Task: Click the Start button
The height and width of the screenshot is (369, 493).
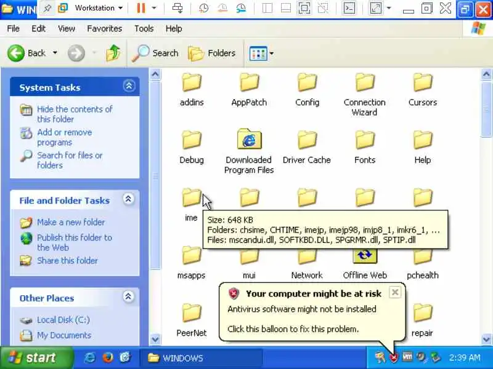Action: [x=36, y=358]
